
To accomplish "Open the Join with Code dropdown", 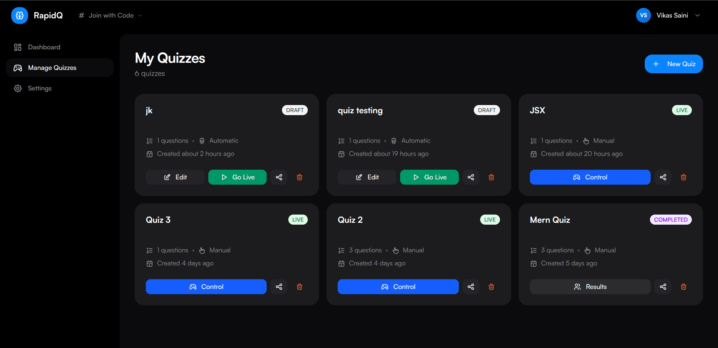I will point(110,15).
